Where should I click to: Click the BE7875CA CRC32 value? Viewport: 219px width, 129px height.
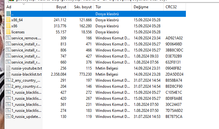pos(174,117)
